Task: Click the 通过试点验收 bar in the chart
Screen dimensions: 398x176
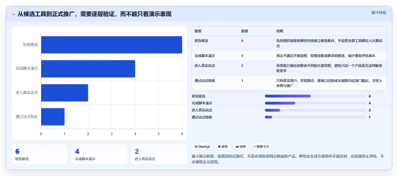Action: pos(53,116)
